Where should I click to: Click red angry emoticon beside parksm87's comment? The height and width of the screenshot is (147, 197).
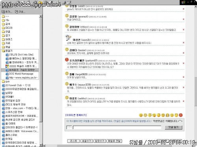tap(67, 60)
